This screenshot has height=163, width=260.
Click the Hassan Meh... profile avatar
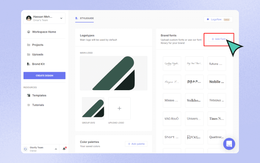coord(29,18)
